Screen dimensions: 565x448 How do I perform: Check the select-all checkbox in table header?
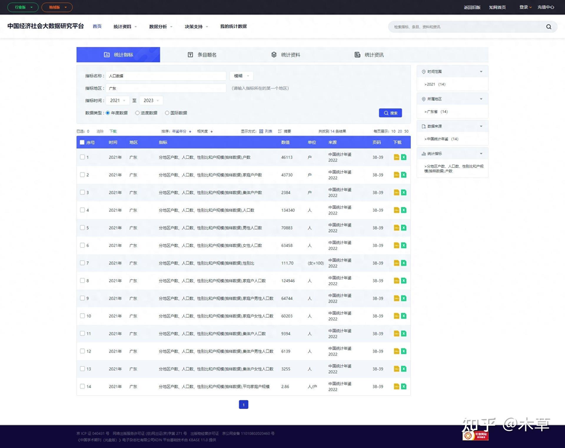pyautogui.click(x=82, y=142)
